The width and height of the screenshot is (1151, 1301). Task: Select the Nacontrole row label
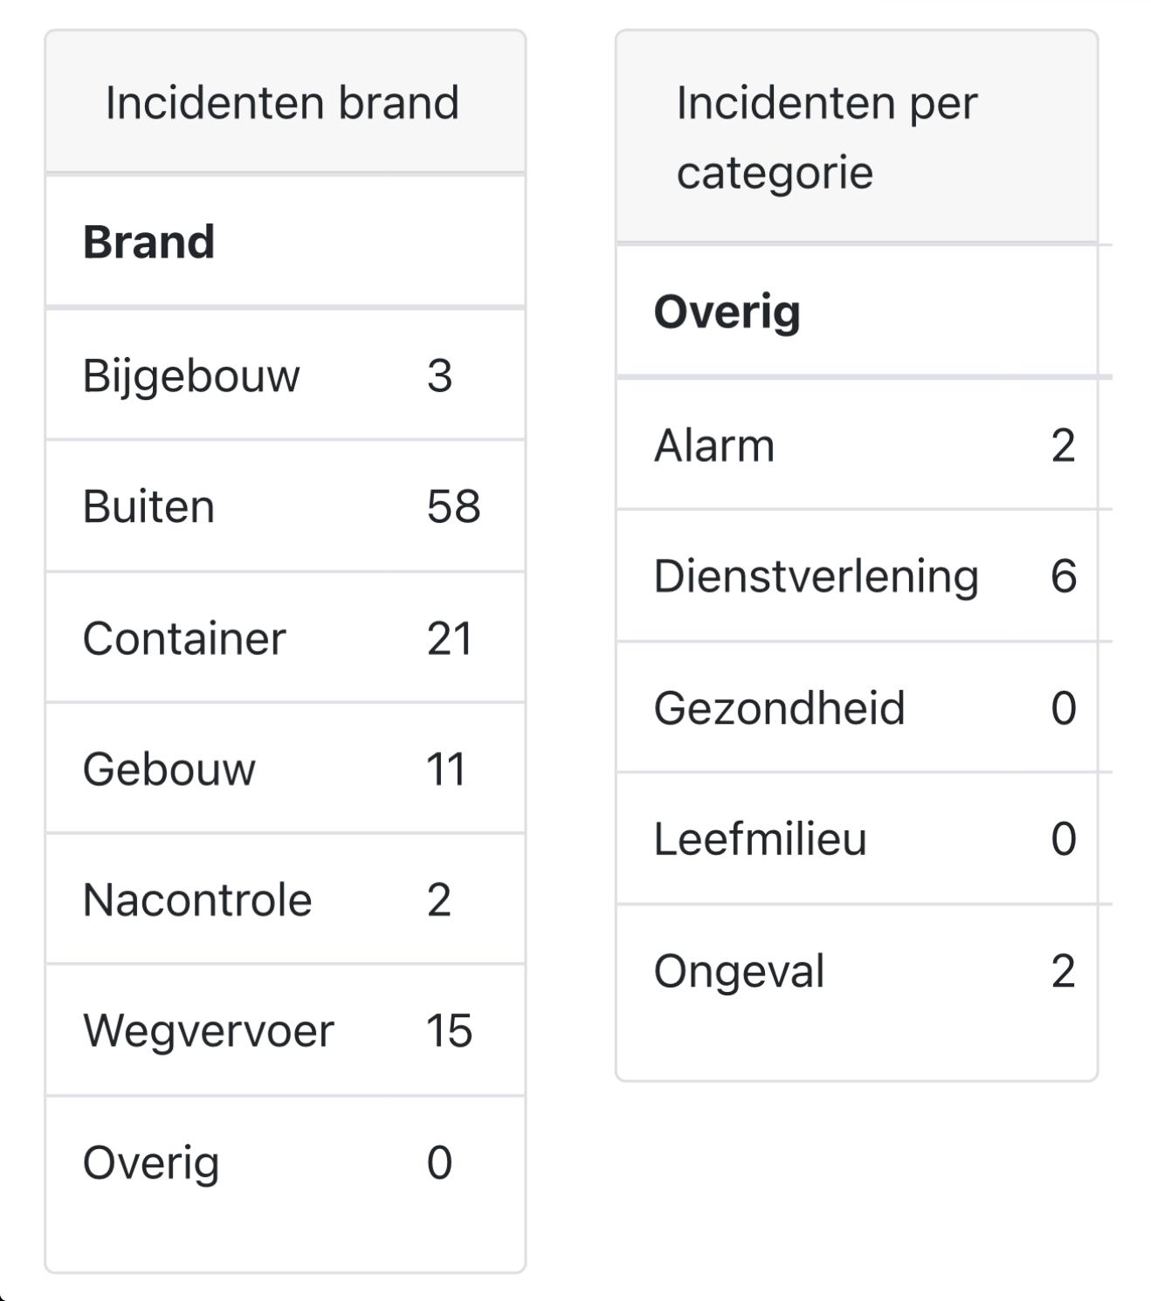click(x=197, y=900)
